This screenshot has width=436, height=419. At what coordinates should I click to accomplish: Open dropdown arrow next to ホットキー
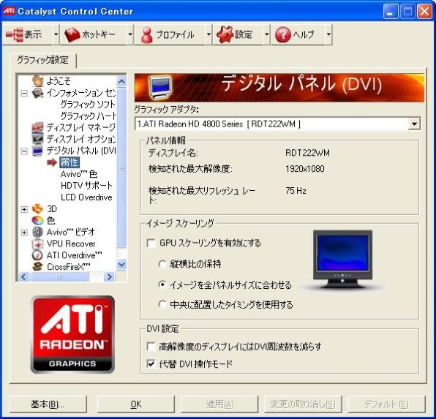130,35
